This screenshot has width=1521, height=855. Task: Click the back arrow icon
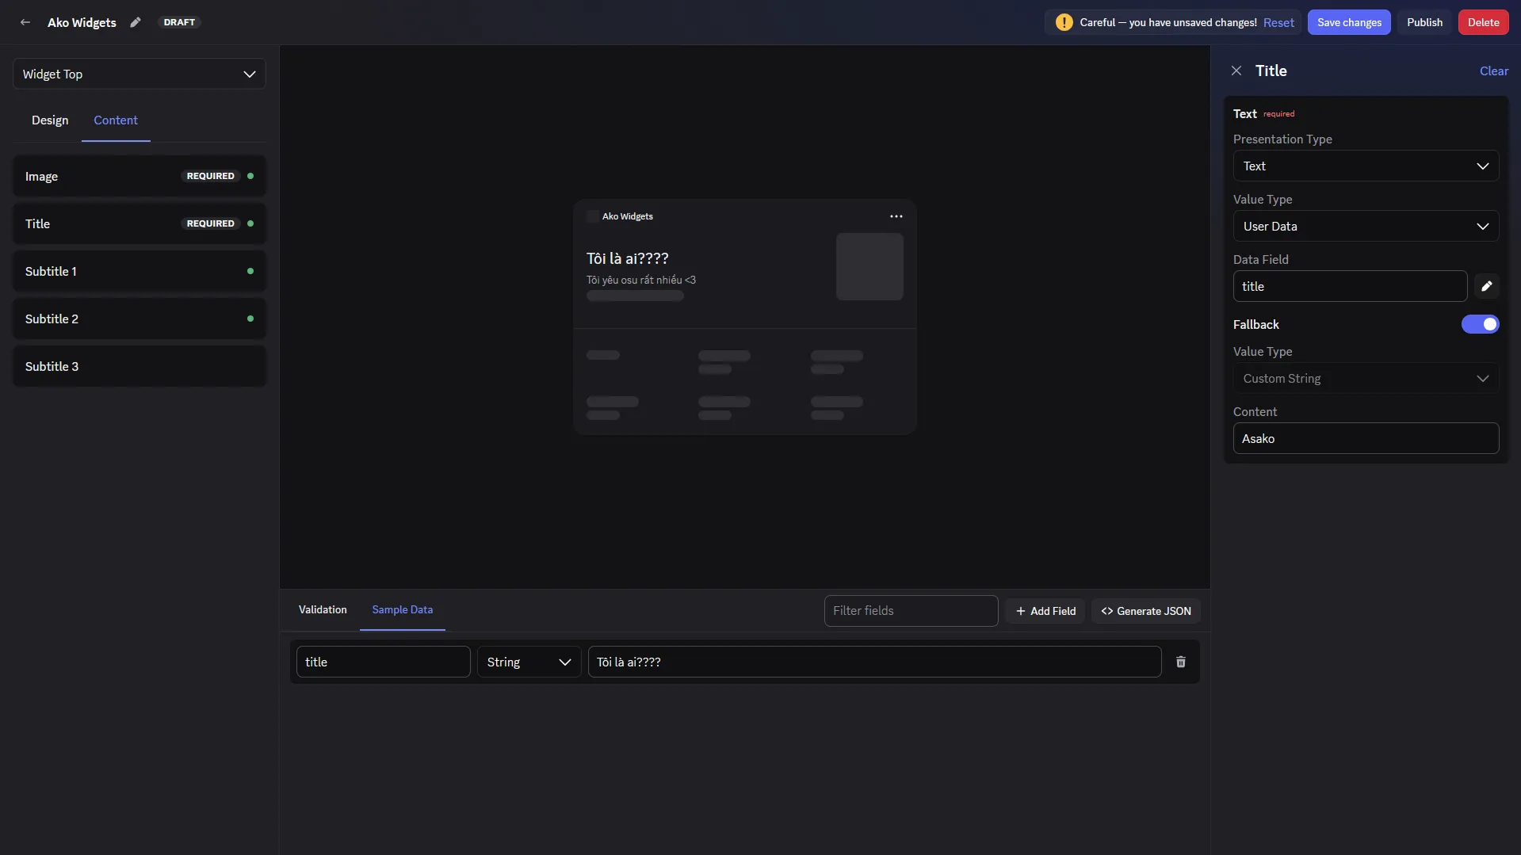click(x=25, y=22)
